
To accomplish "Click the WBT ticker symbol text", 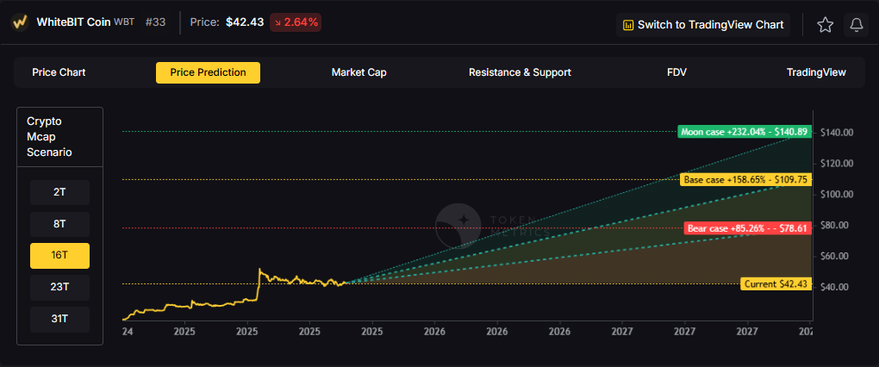I will pos(124,23).
